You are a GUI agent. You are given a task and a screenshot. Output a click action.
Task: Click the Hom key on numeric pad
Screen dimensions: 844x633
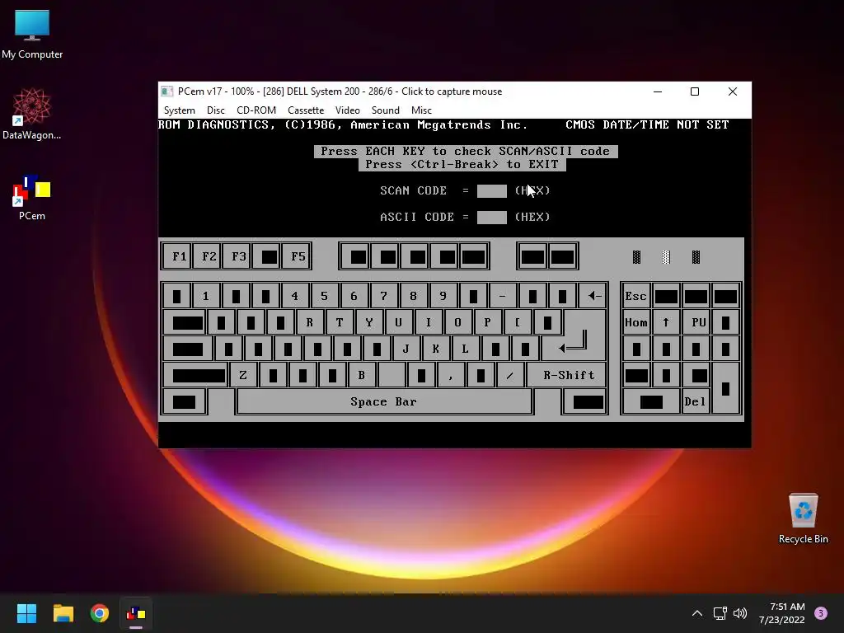[x=635, y=322]
